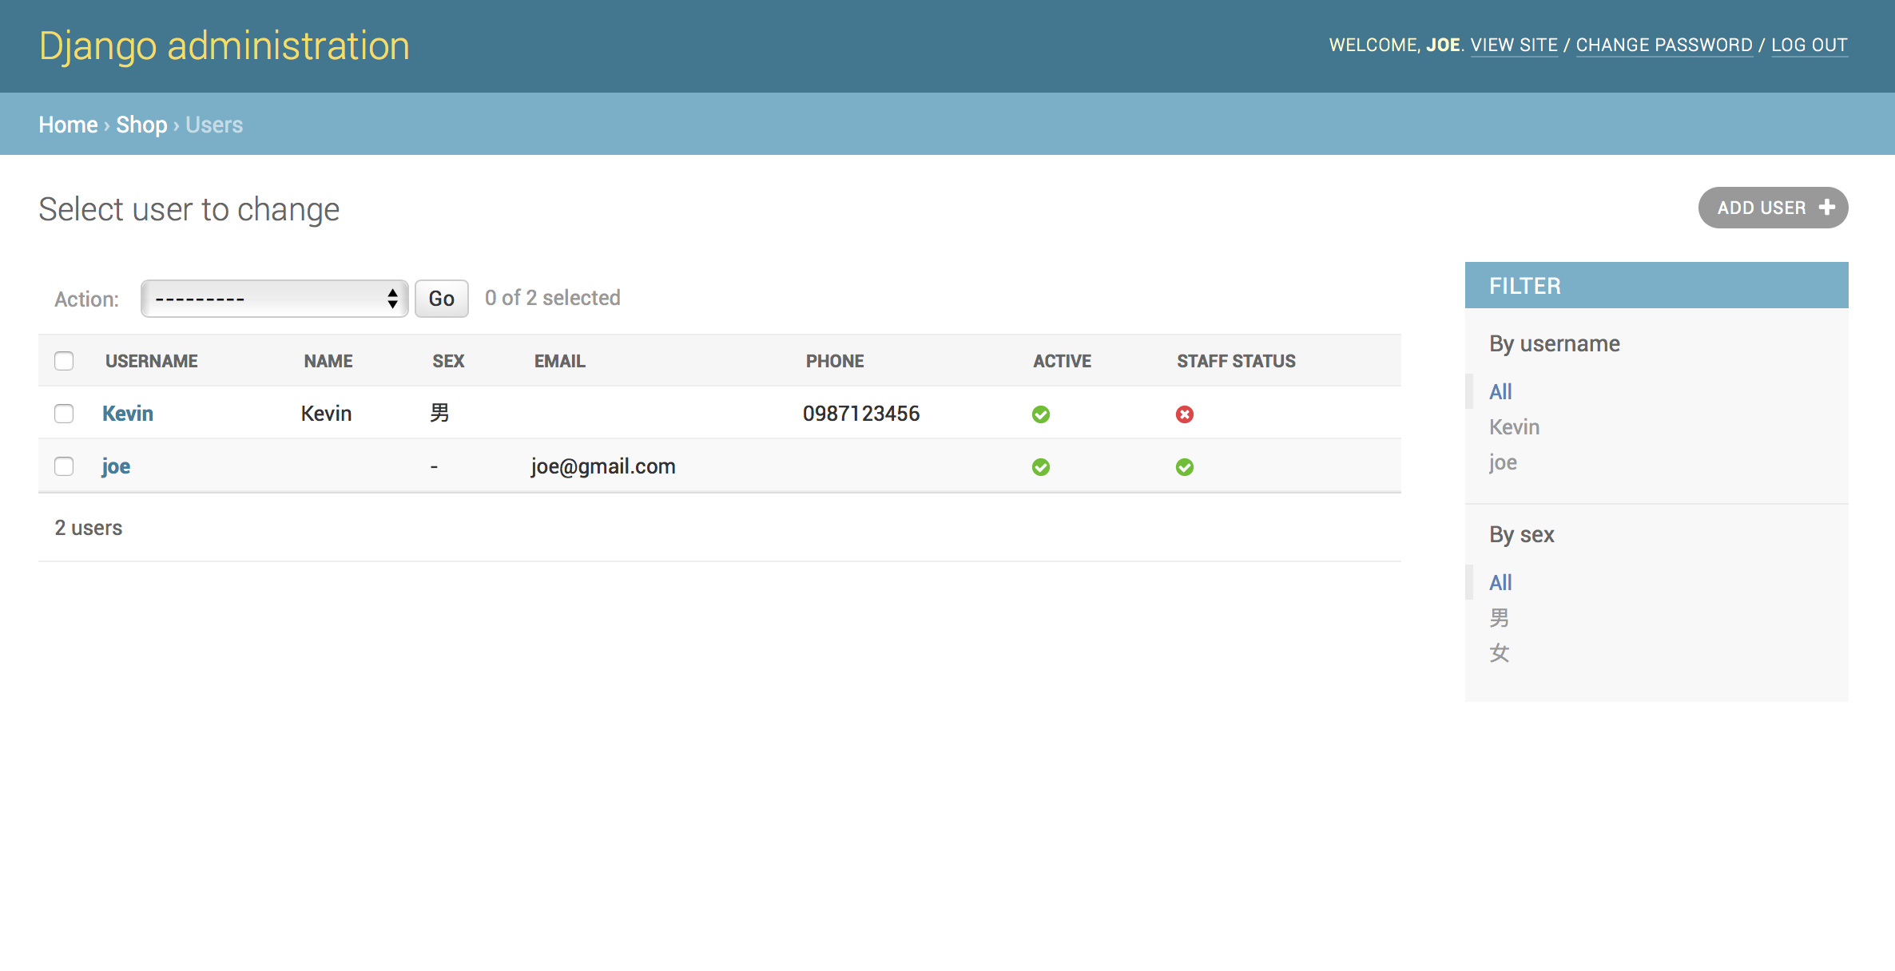The width and height of the screenshot is (1895, 971).
Task: Click the plus icon on Add User
Action: click(x=1826, y=208)
